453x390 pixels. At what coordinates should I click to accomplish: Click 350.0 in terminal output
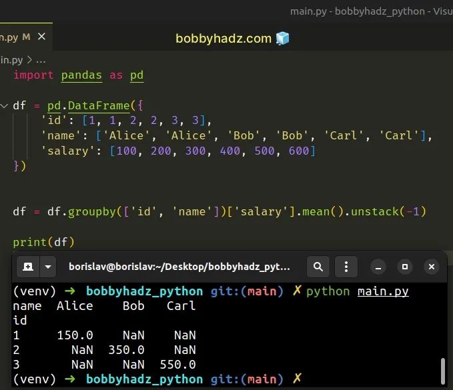(x=126, y=350)
